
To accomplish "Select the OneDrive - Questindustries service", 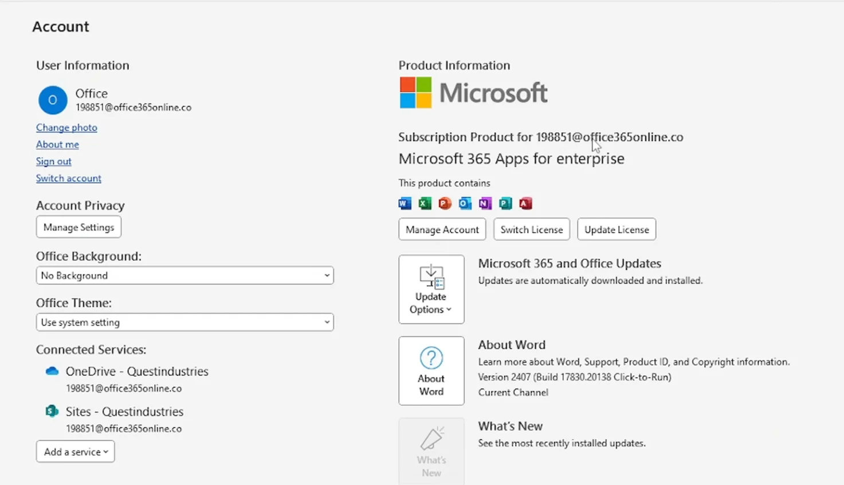I will [137, 371].
